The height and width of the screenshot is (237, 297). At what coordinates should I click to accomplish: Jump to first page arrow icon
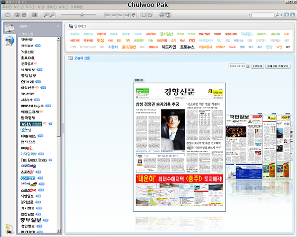click(x=107, y=15)
